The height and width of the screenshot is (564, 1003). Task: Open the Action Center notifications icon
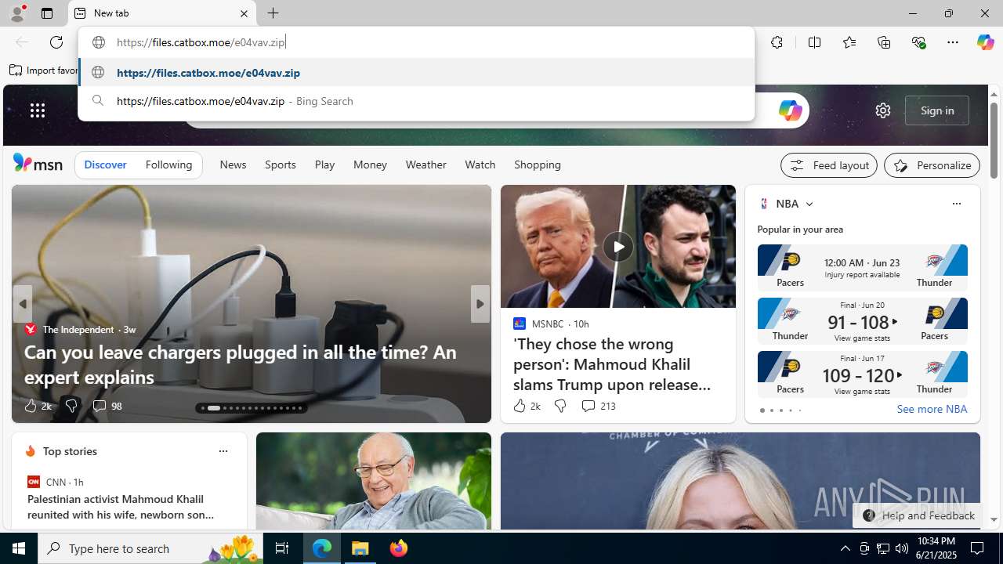[977, 548]
